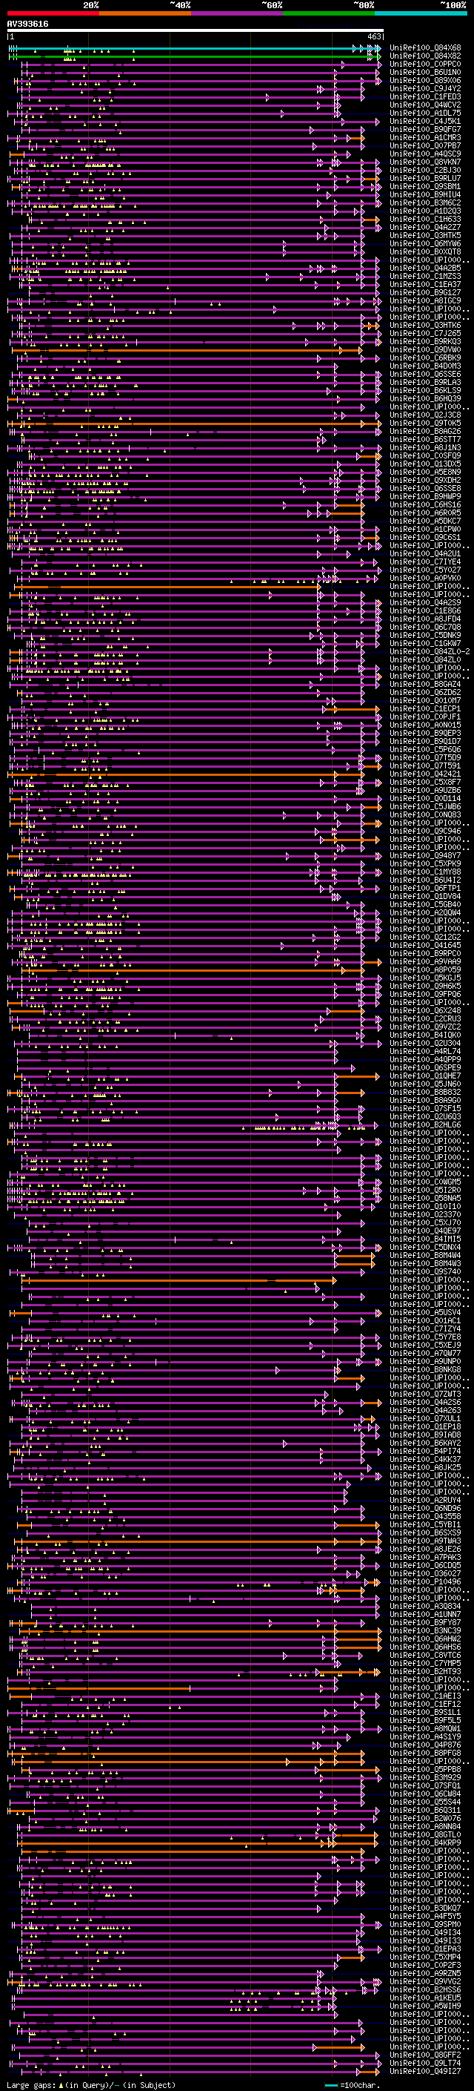This screenshot has height=2091, width=474.
Task: Select hit UniRef100_Q8VKN7
Action: pyautogui.click(x=425, y=162)
